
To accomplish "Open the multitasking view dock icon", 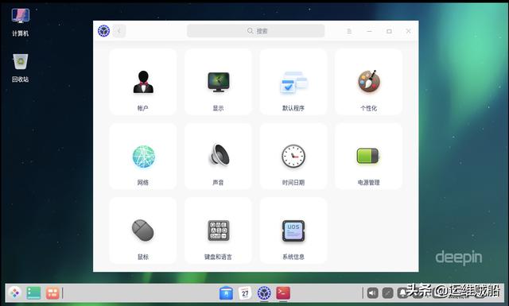I will [52, 293].
